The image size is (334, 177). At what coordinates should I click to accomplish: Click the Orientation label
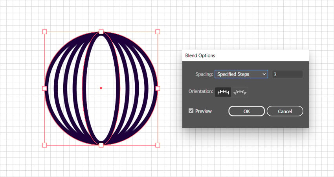tap(201, 91)
